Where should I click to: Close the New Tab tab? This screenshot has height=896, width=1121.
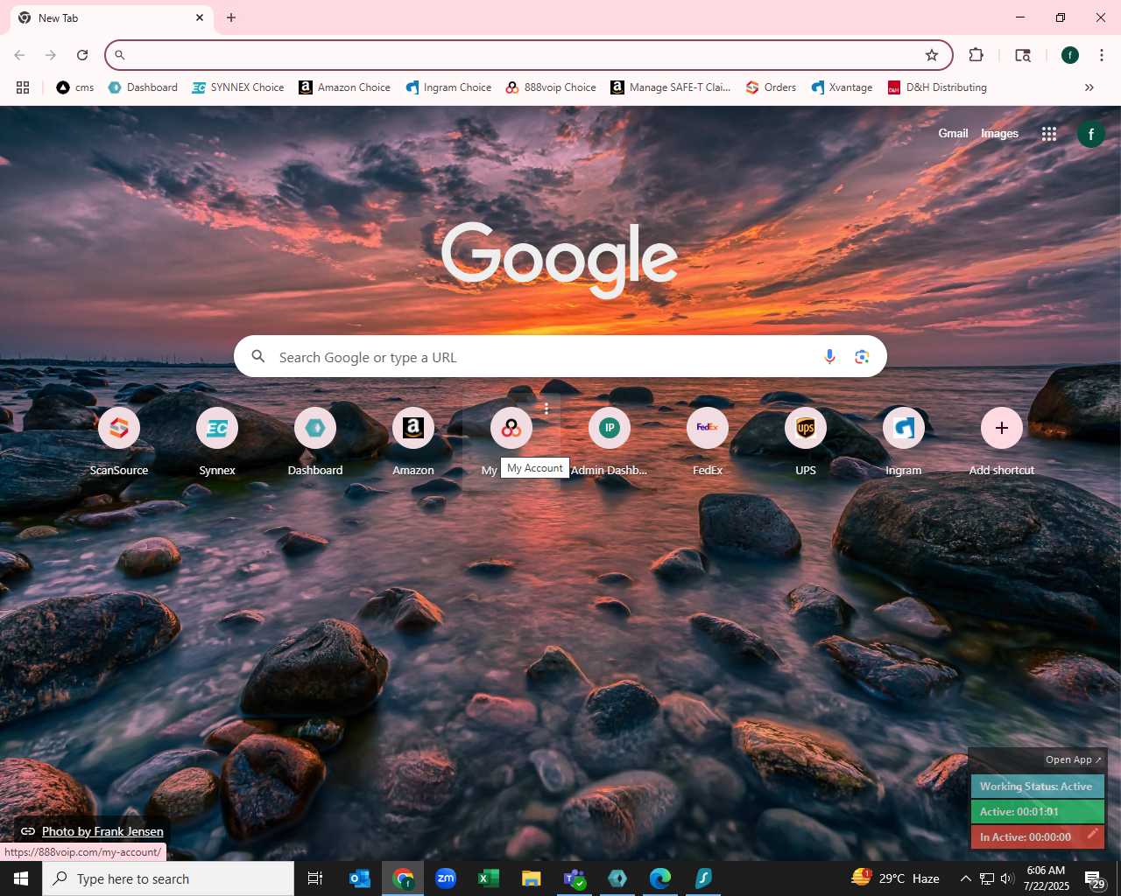pos(200,17)
